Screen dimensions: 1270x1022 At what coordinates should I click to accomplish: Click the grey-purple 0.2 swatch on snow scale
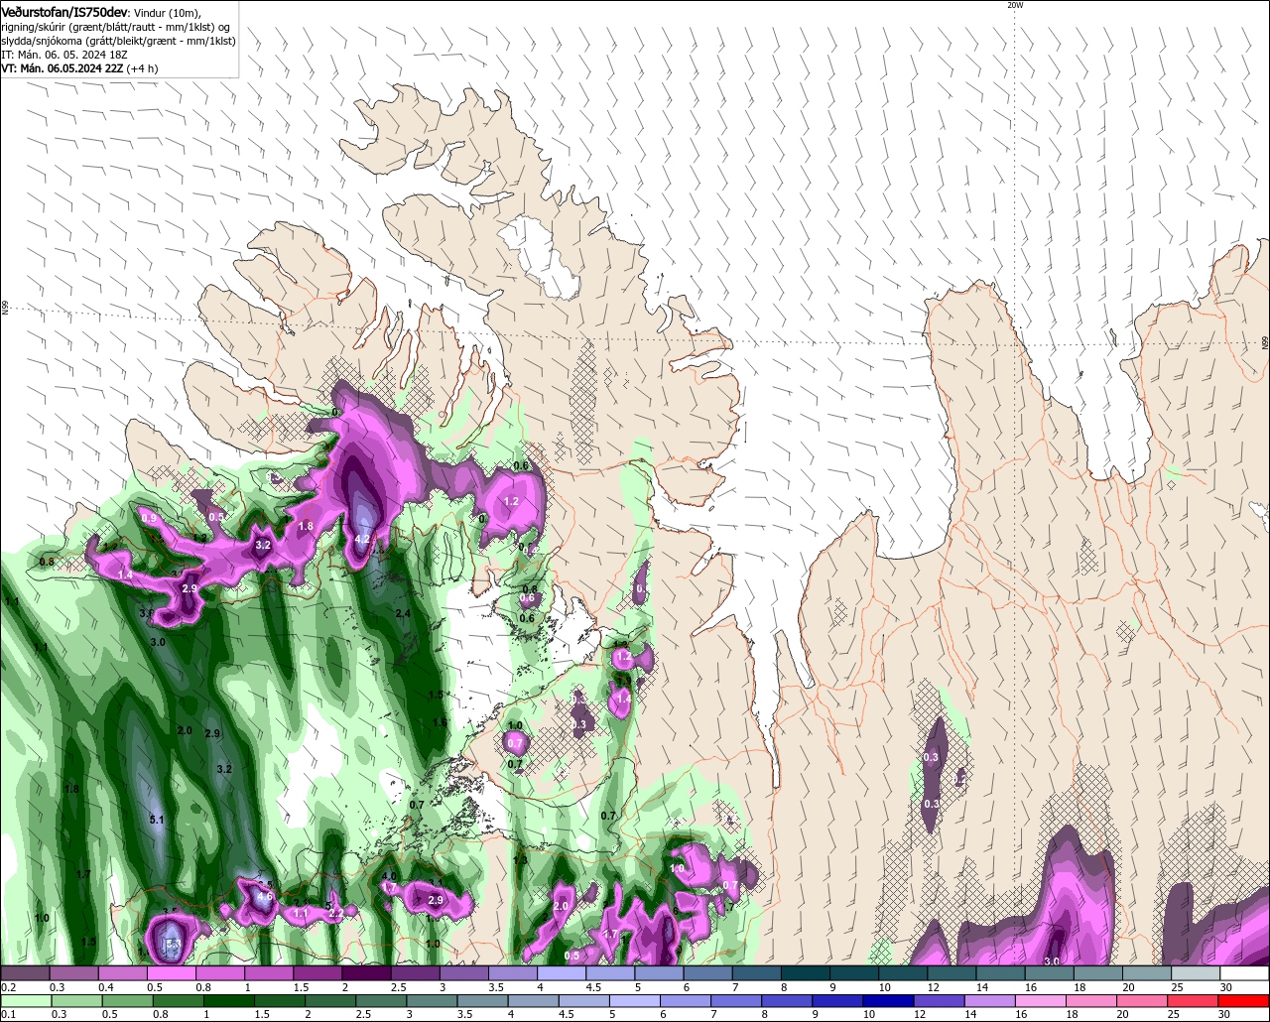tap(26, 973)
